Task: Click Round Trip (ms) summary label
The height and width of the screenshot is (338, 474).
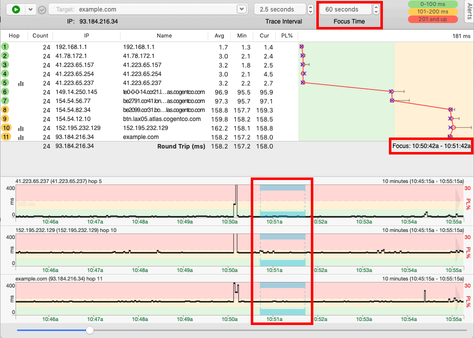Action: [181, 146]
